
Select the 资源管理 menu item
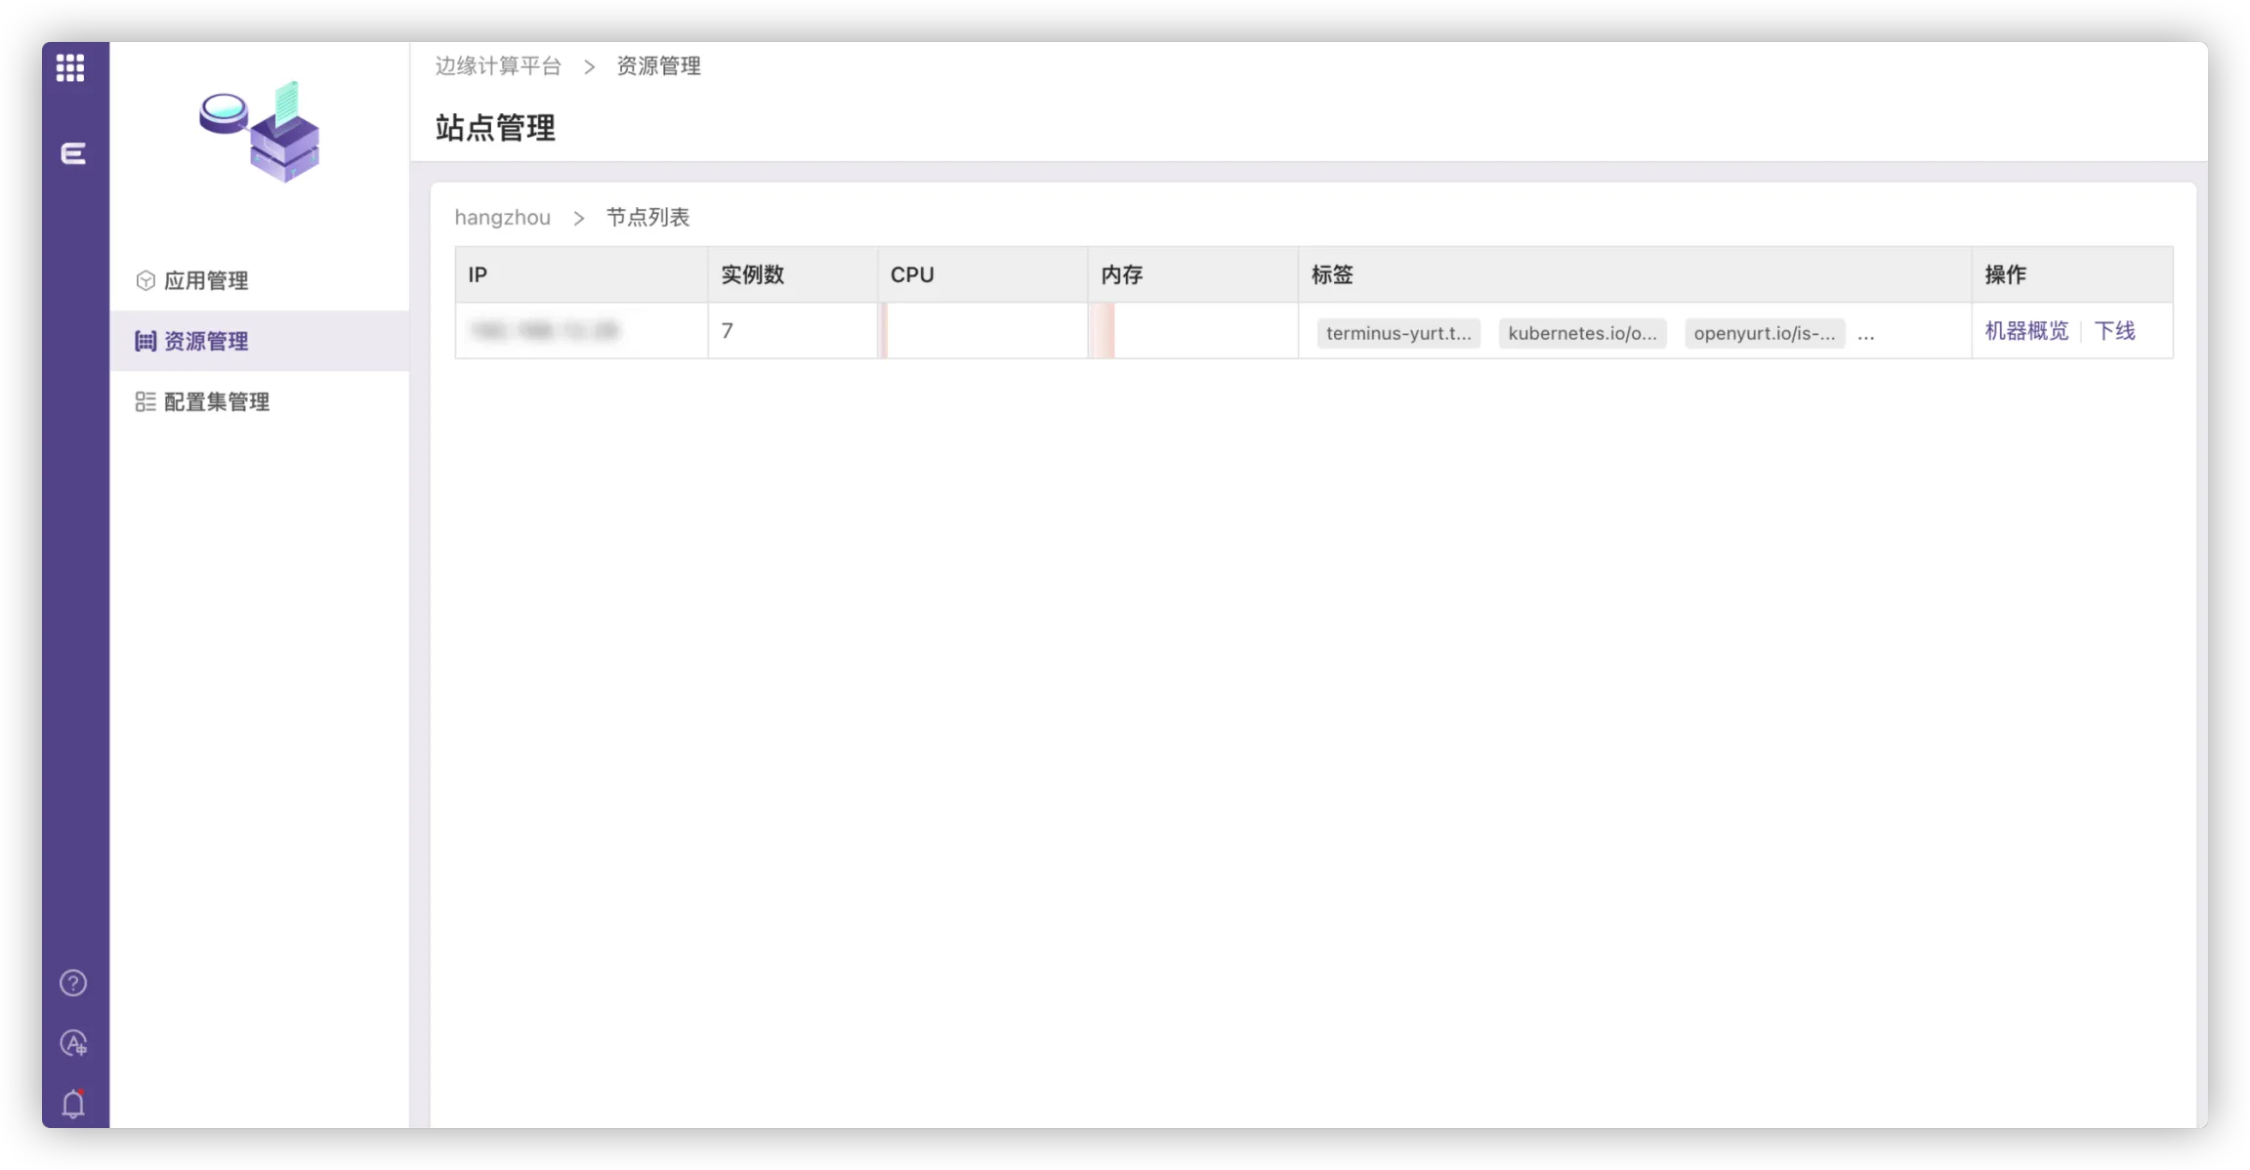206,341
